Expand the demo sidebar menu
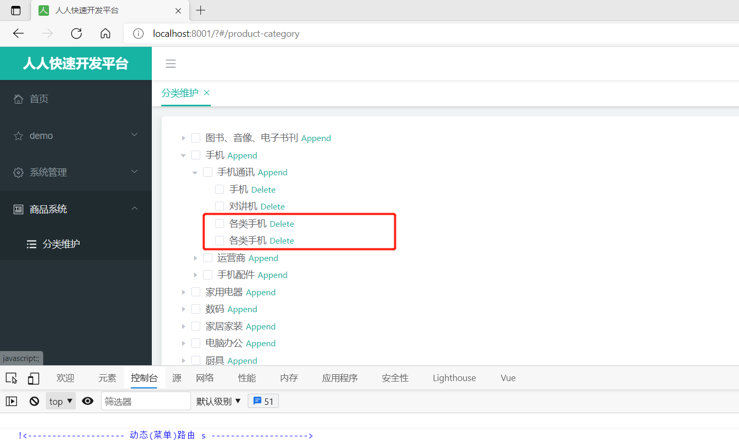The width and height of the screenshot is (739, 440). pos(134,135)
